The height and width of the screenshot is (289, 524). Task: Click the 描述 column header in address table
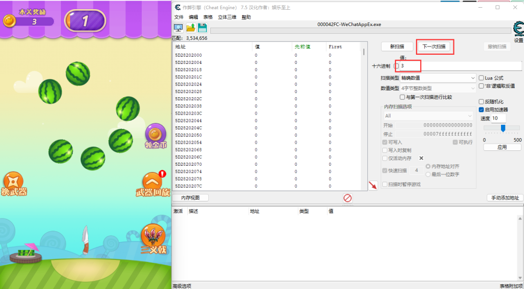point(218,211)
